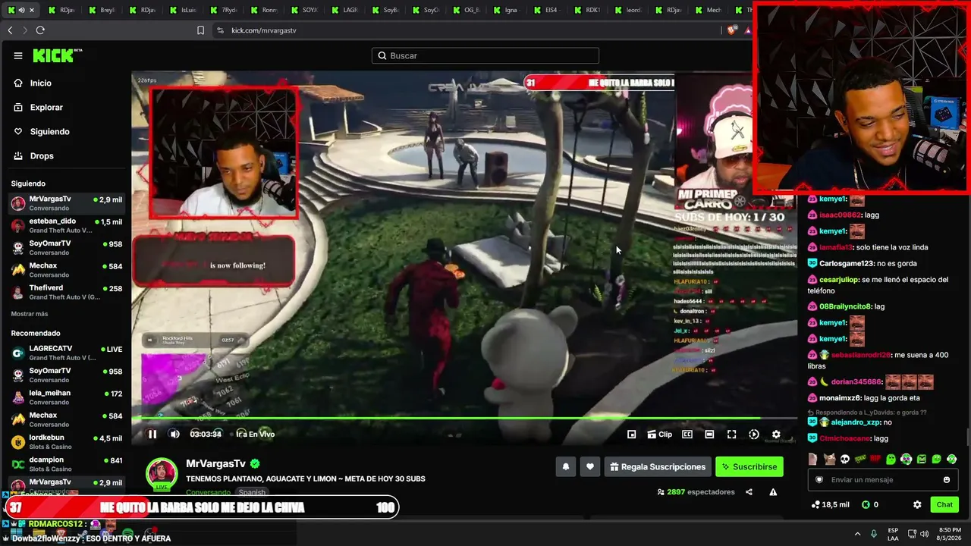Switch to the IsLuis browser tab

pyautogui.click(x=182, y=10)
